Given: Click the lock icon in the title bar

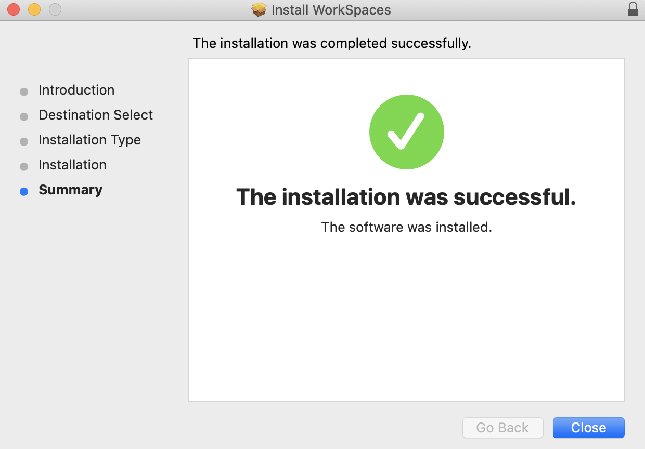Looking at the screenshot, I should click(x=633, y=9).
